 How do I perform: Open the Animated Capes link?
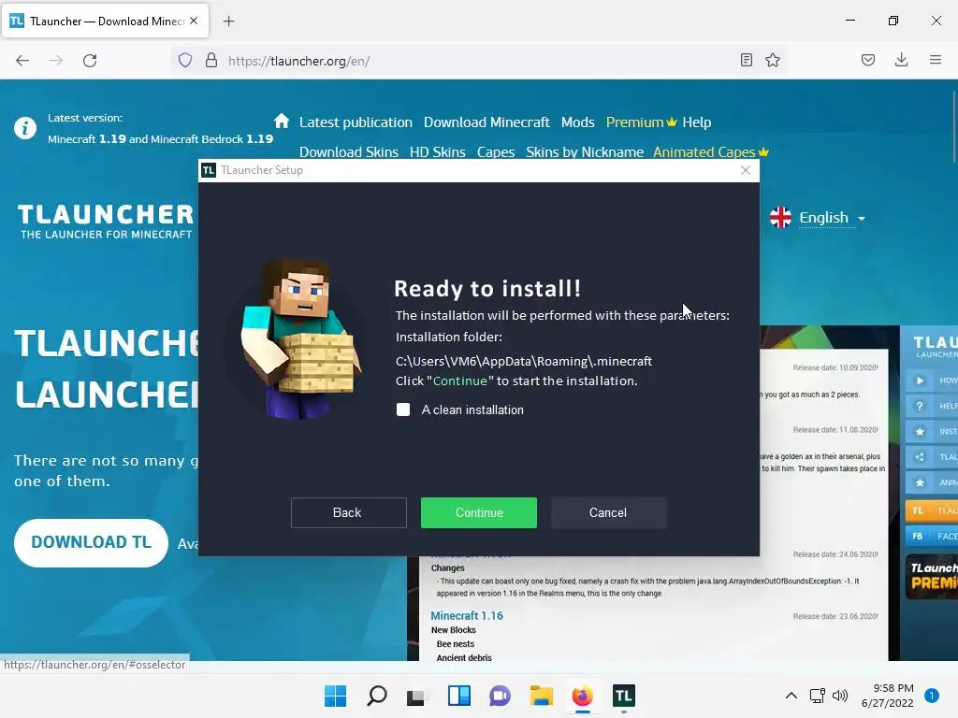pyautogui.click(x=711, y=152)
